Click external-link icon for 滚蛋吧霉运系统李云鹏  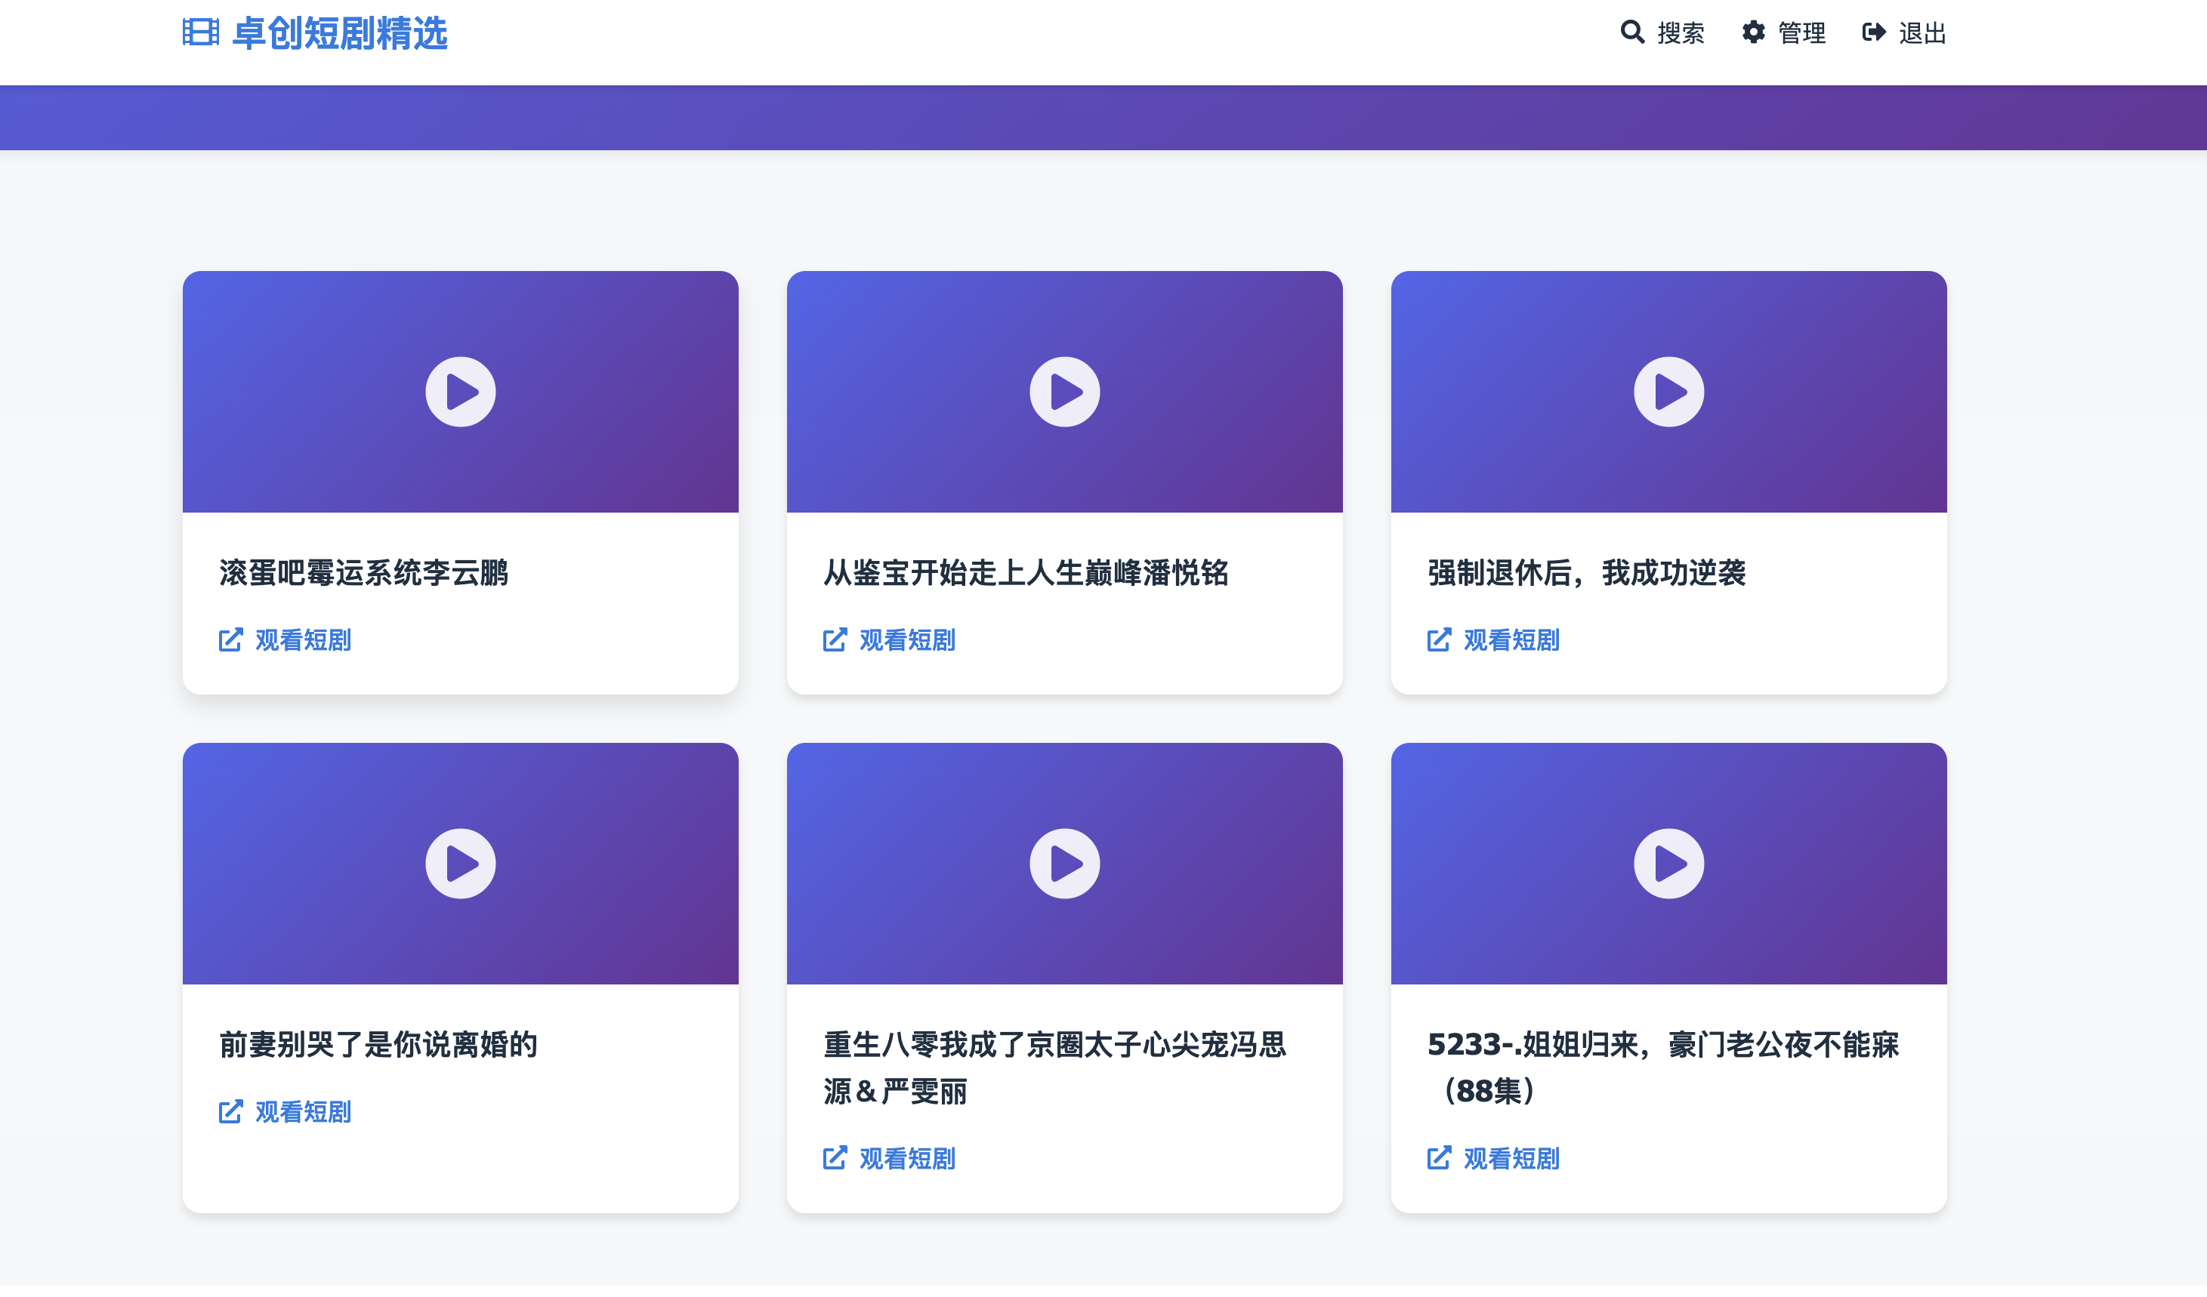(x=230, y=641)
